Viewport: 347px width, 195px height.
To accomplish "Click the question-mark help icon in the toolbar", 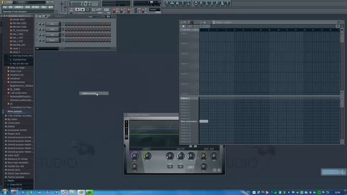I will [x=228, y=3].
